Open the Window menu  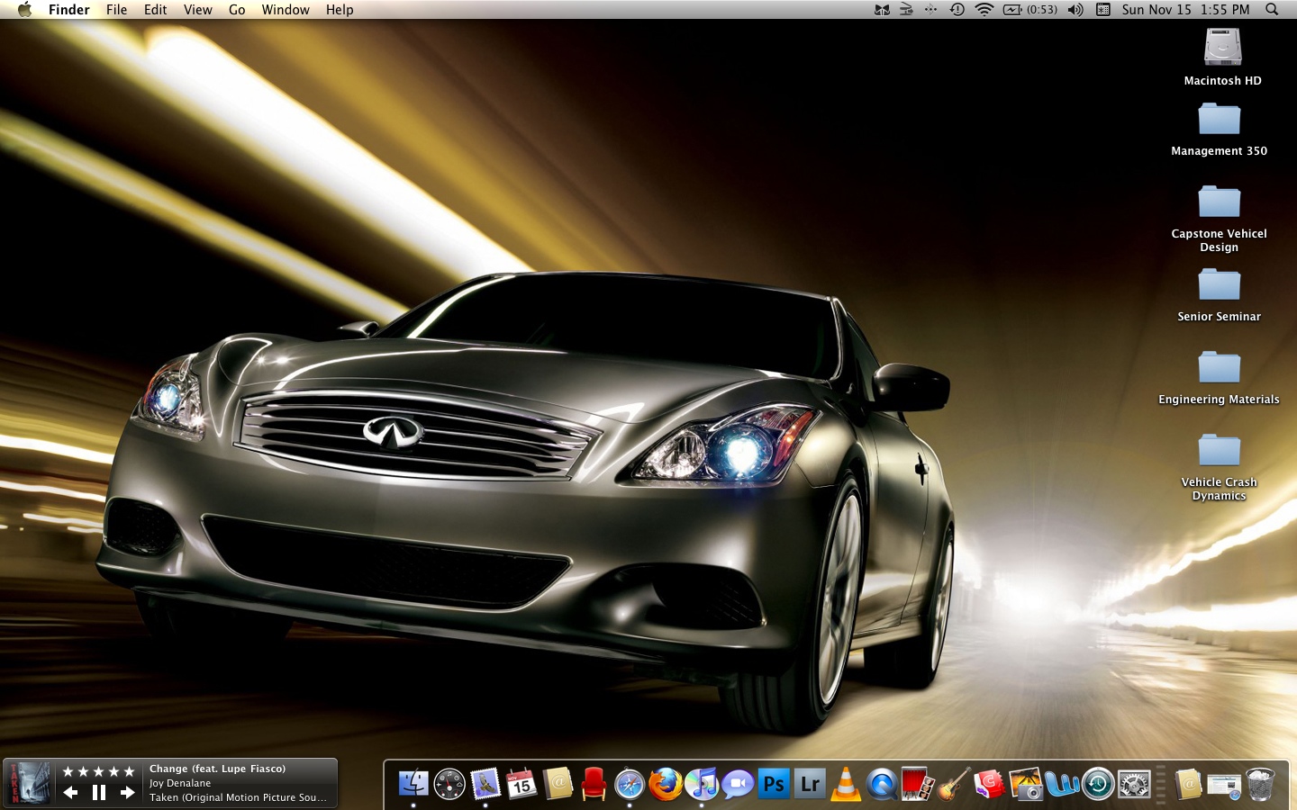(286, 9)
